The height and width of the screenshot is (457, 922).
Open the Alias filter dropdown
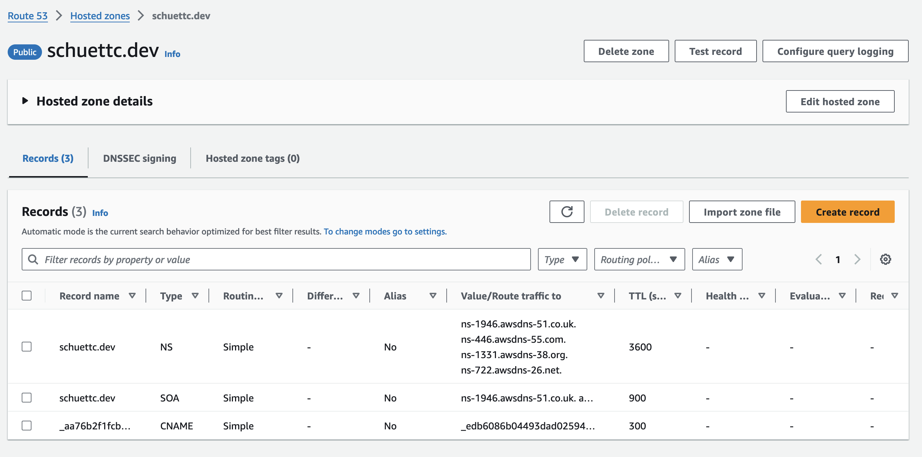point(717,259)
